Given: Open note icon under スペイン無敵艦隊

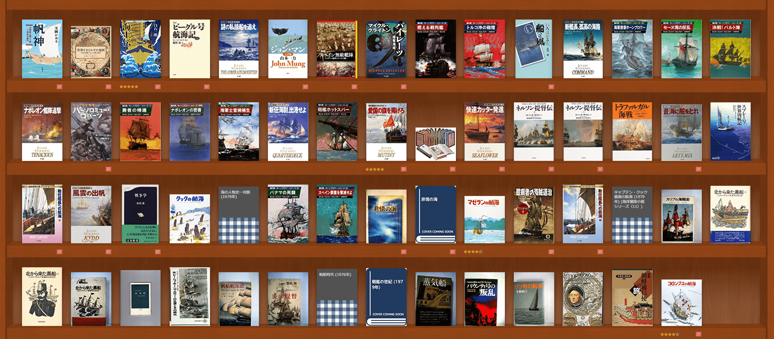Looking at the screenshot, I should click(354, 87).
